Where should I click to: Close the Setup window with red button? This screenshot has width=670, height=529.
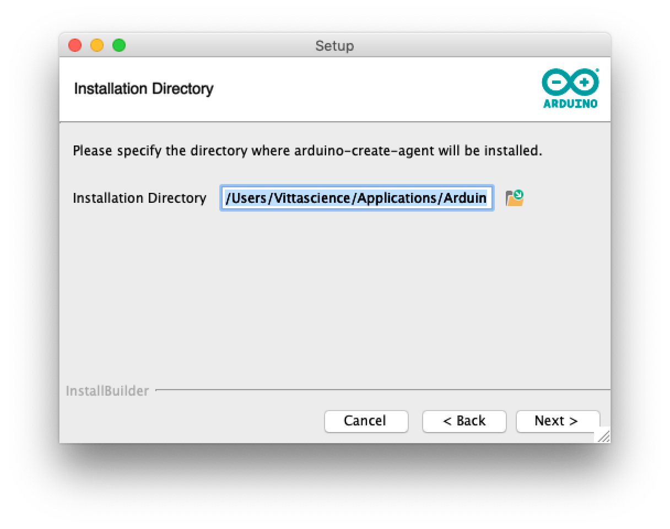[75, 46]
